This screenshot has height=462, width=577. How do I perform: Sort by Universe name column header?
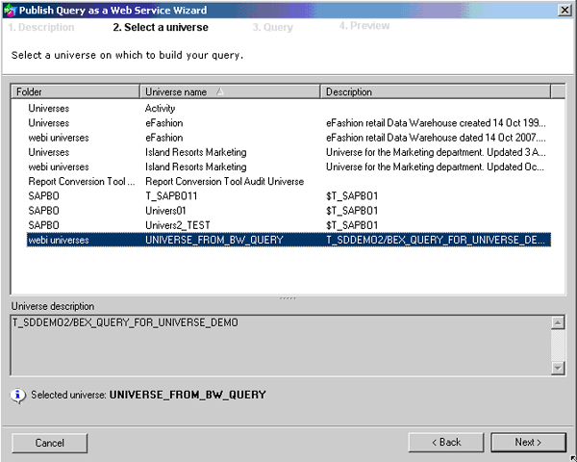point(230,92)
